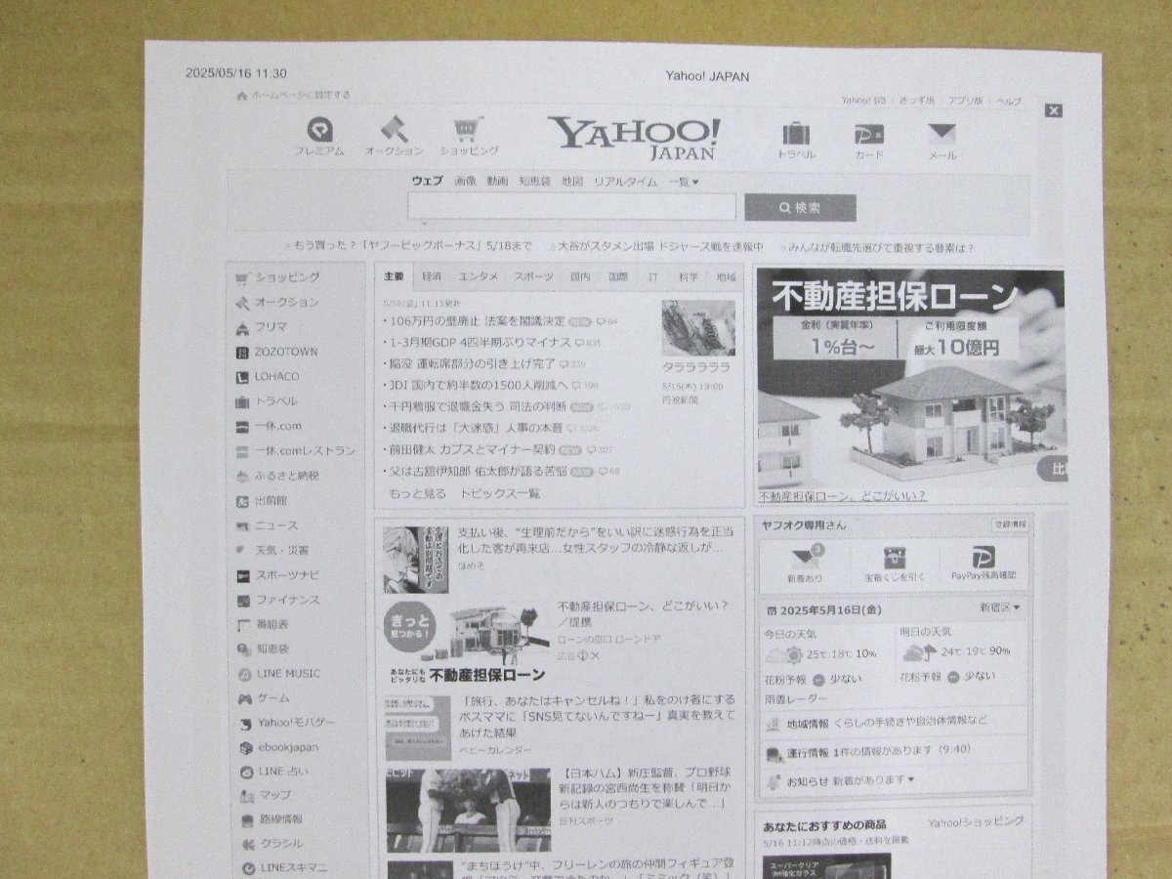Click the スポーツナビ sidebar icon
The image size is (1172, 879).
[x=242, y=574]
